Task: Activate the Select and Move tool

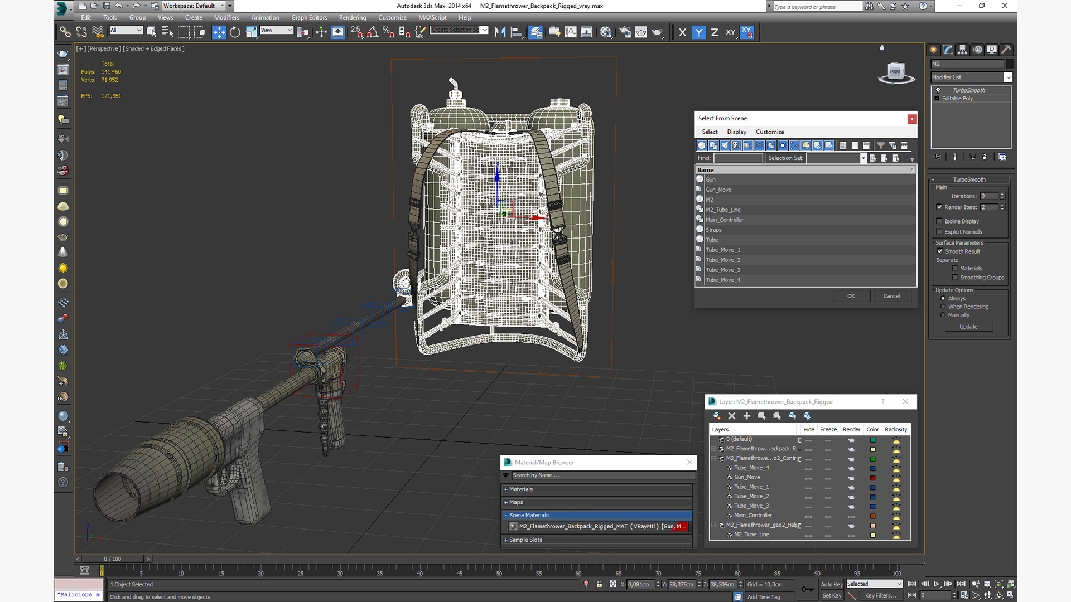Action: [x=219, y=32]
